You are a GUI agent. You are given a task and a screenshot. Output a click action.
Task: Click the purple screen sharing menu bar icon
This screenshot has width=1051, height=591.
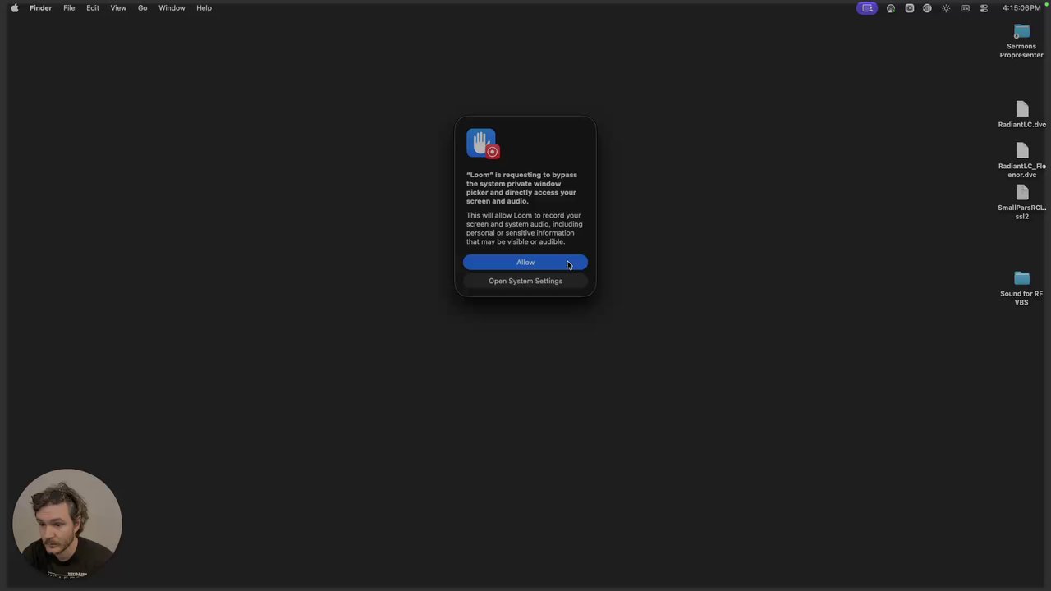868,8
